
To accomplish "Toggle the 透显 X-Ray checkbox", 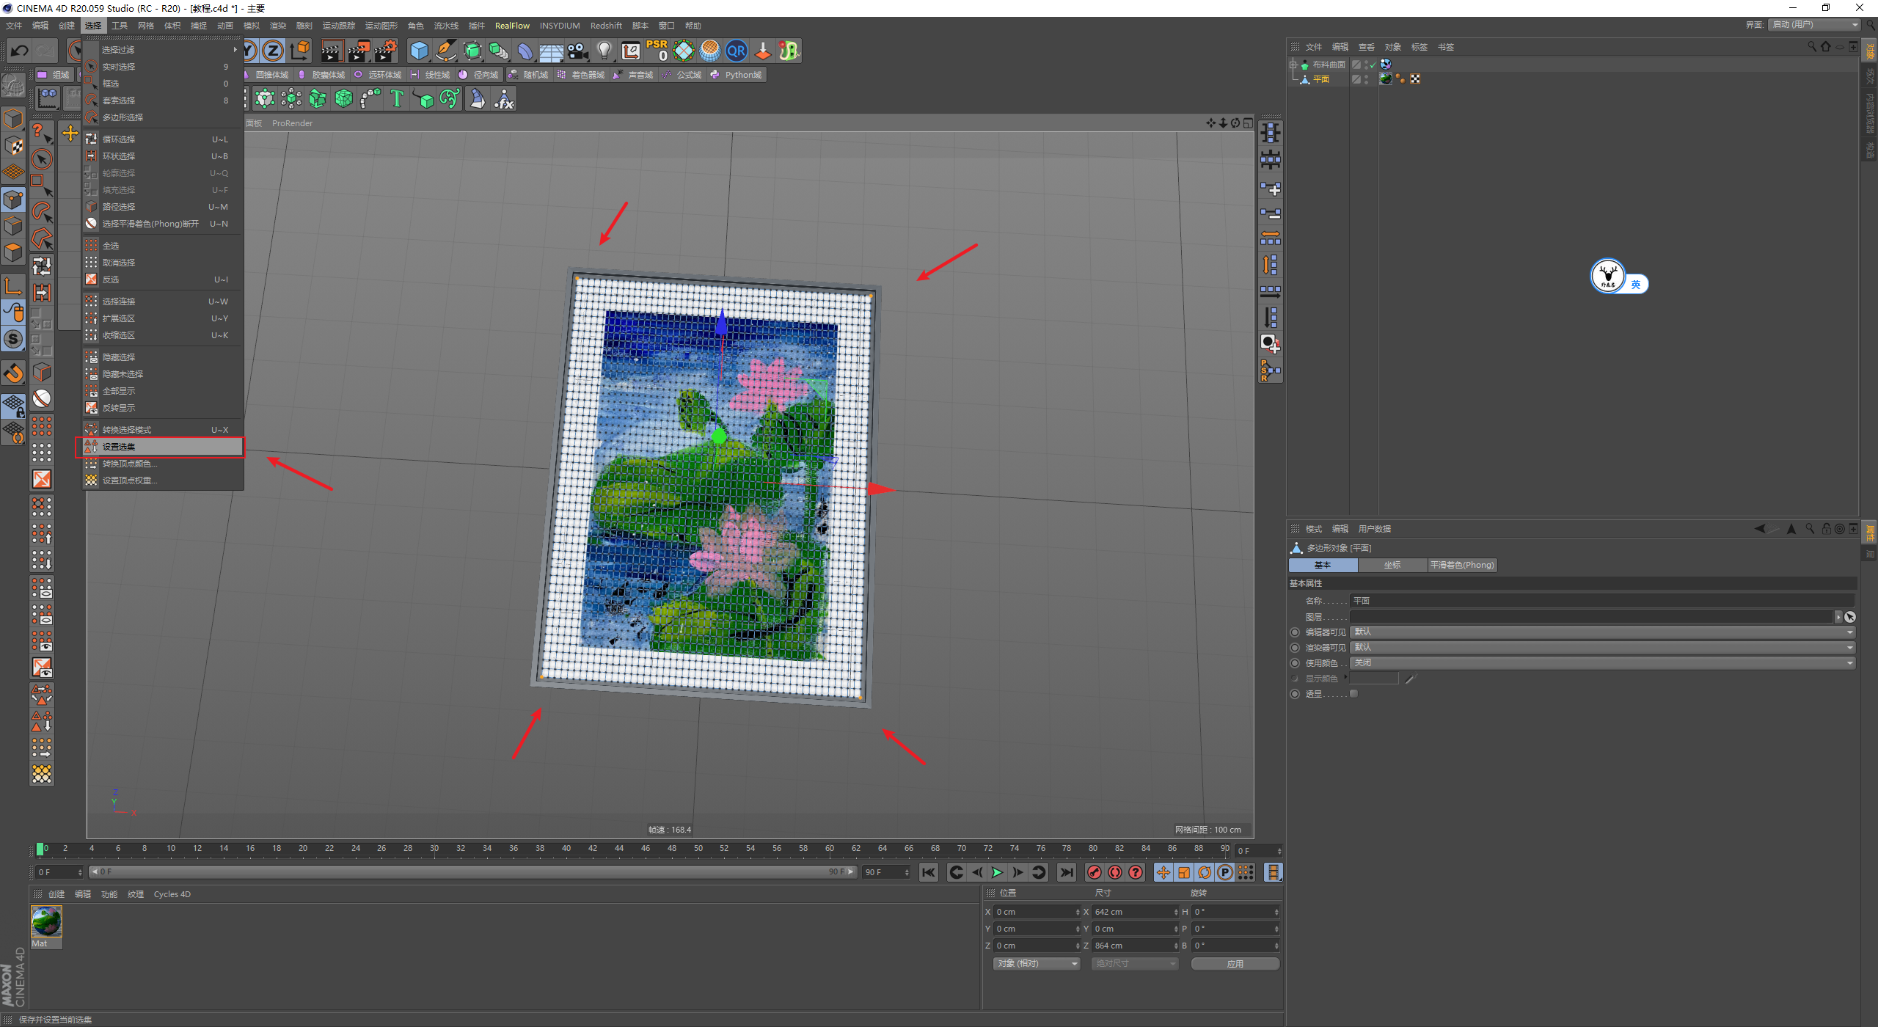I will point(1354,694).
